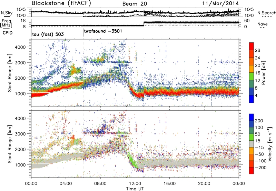Select the 'tau (fast) 503' CPID entry
Image resolution: width=276 pixels, height=191 pixels.
(x=48, y=34)
